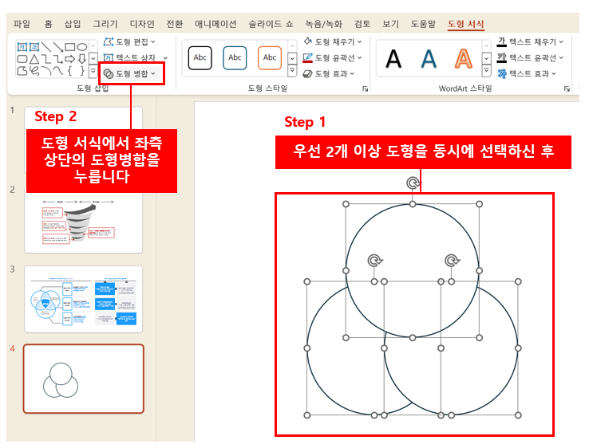589x448 pixels.
Task: Open the slide 3 thumbnail
Action: [x=83, y=300]
